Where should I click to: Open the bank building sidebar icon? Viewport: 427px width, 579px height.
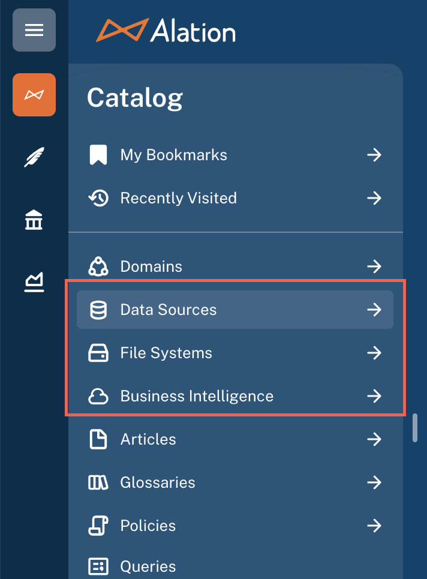click(x=34, y=220)
